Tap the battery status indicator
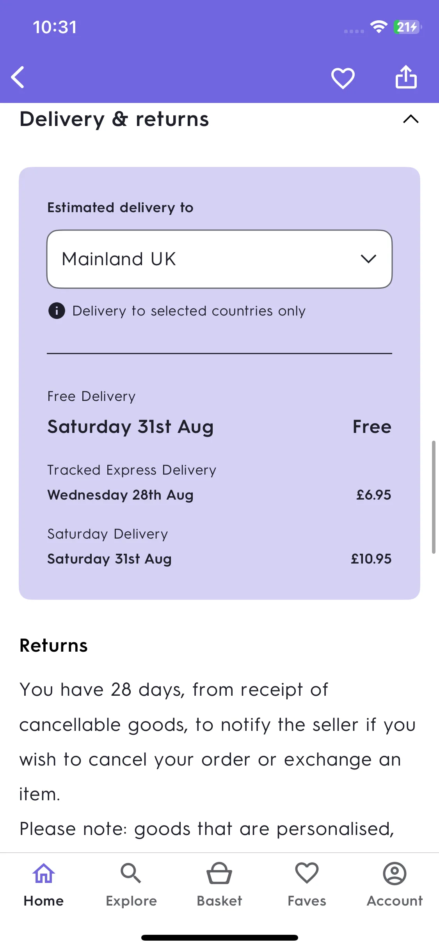The height and width of the screenshot is (950, 439). click(407, 27)
